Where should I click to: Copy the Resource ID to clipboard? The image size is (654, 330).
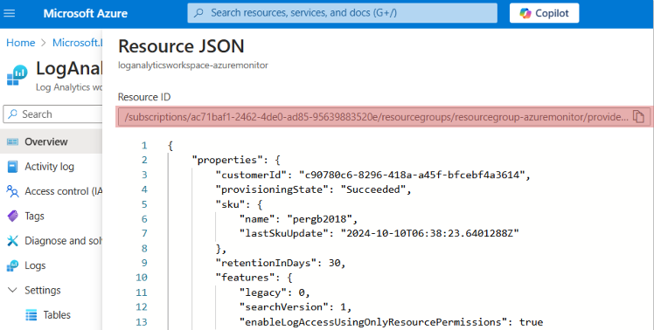638,117
